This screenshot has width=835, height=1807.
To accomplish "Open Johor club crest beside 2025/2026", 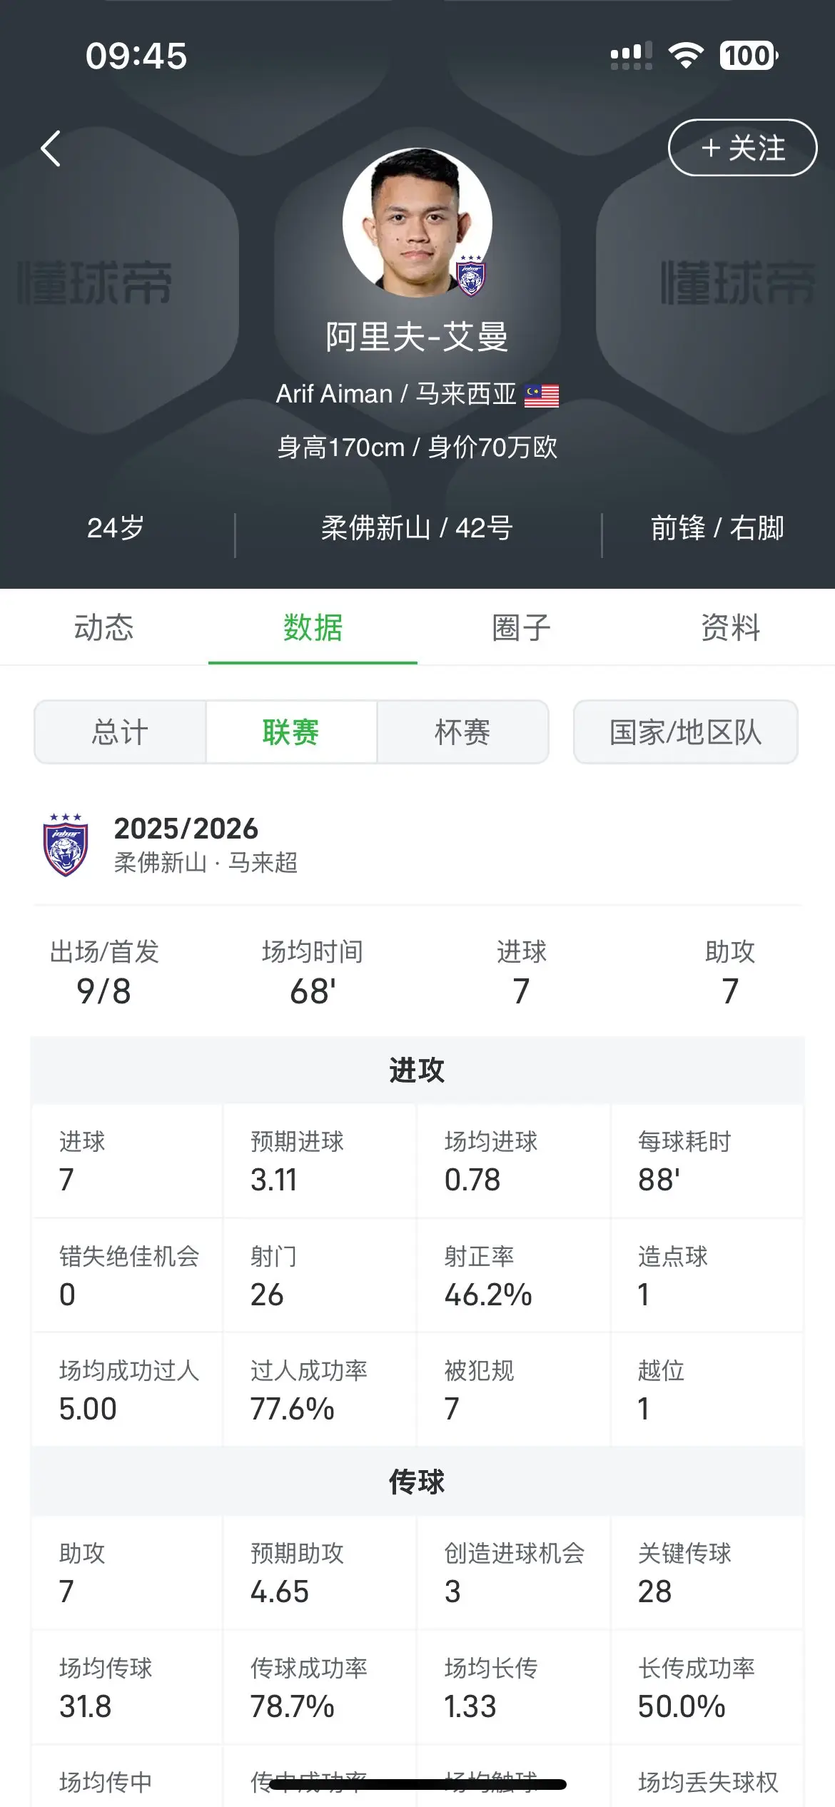I will 66,845.
